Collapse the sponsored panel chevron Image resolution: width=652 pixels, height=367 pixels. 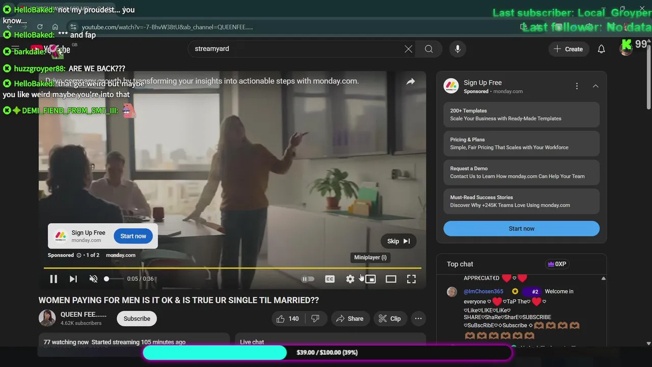pos(595,86)
